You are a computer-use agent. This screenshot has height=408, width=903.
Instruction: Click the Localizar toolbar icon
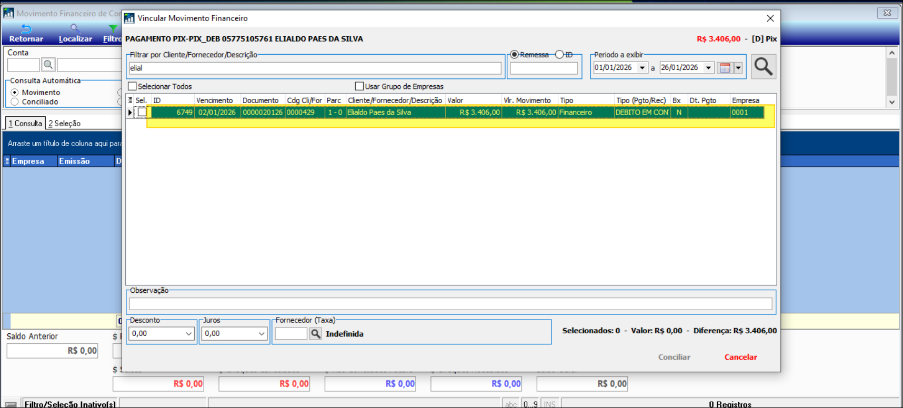coord(75,29)
